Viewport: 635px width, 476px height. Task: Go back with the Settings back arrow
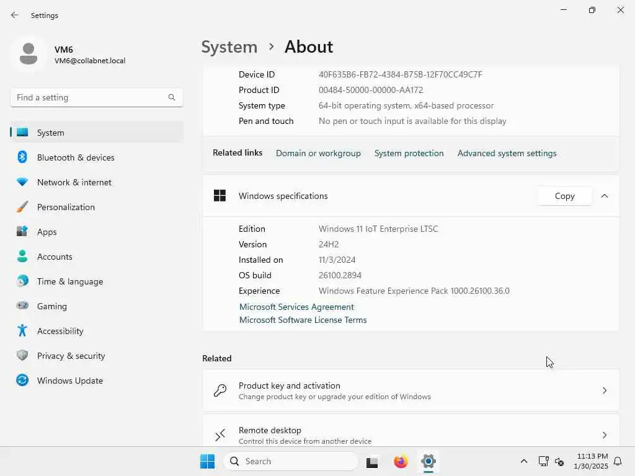pyautogui.click(x=15, y=15)
